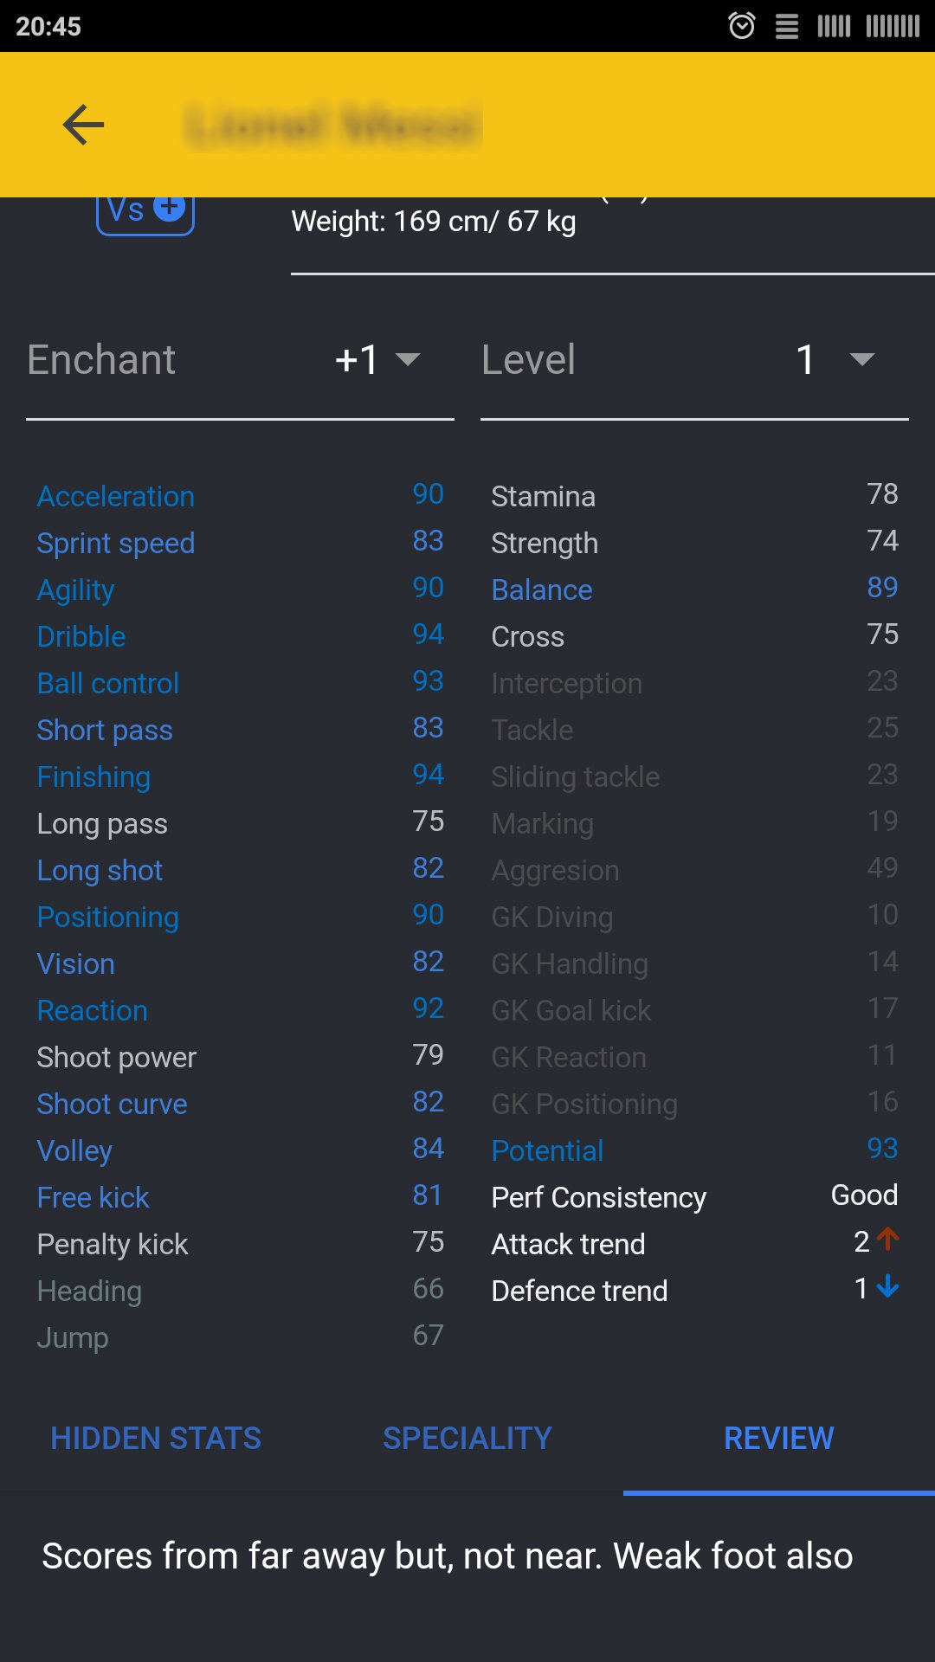The image size is (935, 1662).
Task: Tap the Acceleration stat label
Action: [116, 496]
